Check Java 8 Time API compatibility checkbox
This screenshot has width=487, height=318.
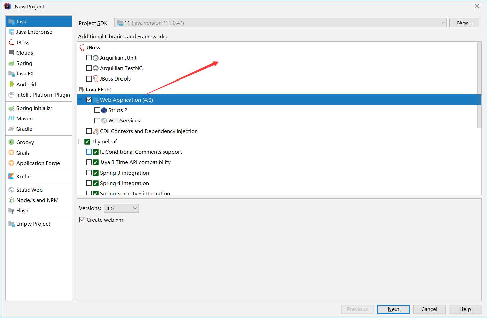point(89,162)
